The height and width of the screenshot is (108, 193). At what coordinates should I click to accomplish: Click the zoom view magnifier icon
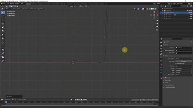pos(157,21)
